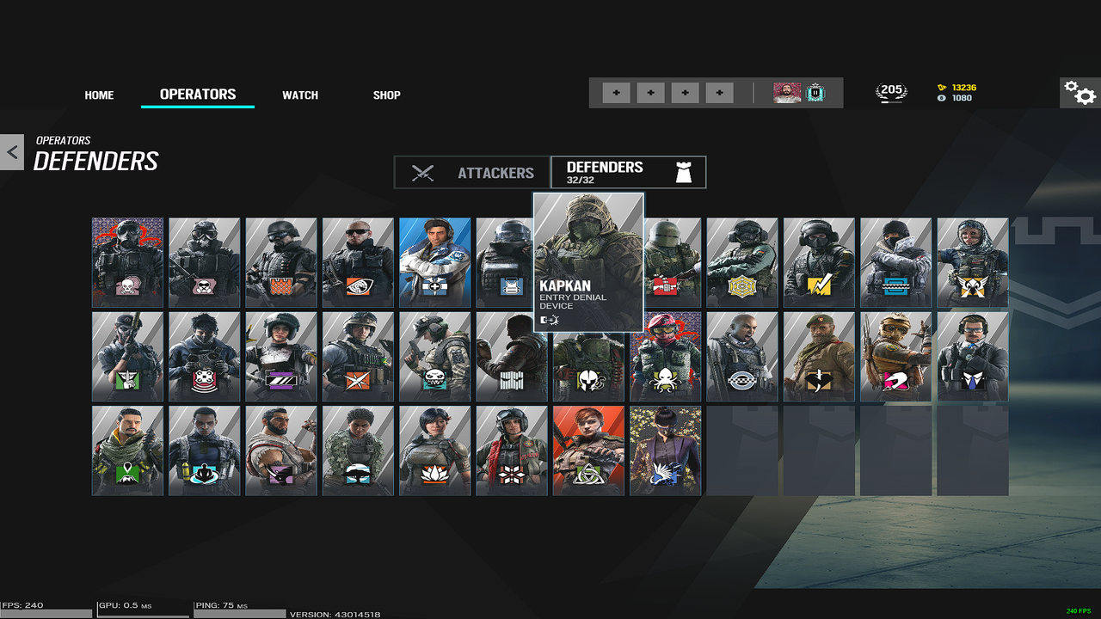
Task: Select Lesion operator card
Action: 358,357
